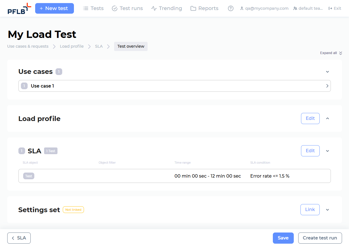This screenshot has height=247, width=349.
Task: Click Create test run
Action: (x=320, y=238)
